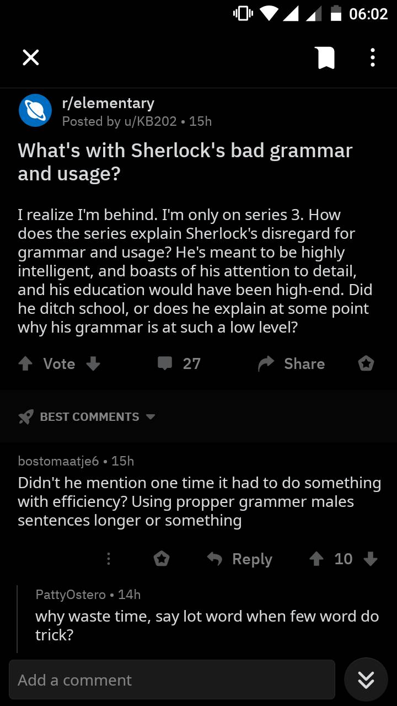Image resolution: width=397 pixels, height=706 pixels.
Task: Toggle the bookmark save icon
Action: (325, 57)
